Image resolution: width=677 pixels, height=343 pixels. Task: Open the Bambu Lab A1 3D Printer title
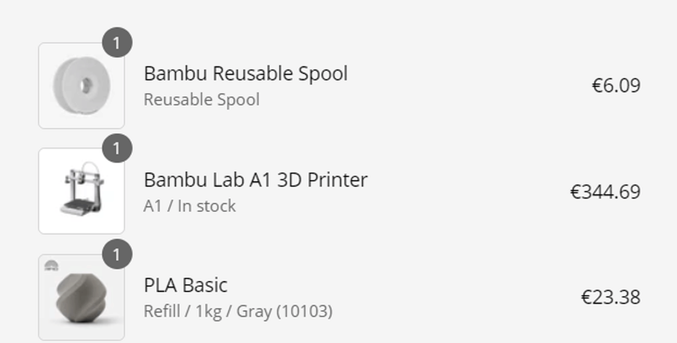pyautogui.click(x=255, y=179)
